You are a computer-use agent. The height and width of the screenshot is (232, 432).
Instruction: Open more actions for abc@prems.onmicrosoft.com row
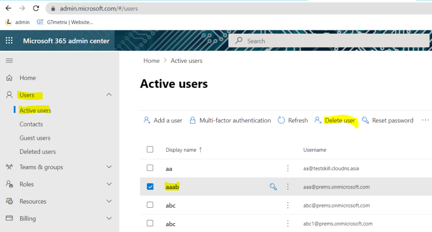[x=288, y=205]
